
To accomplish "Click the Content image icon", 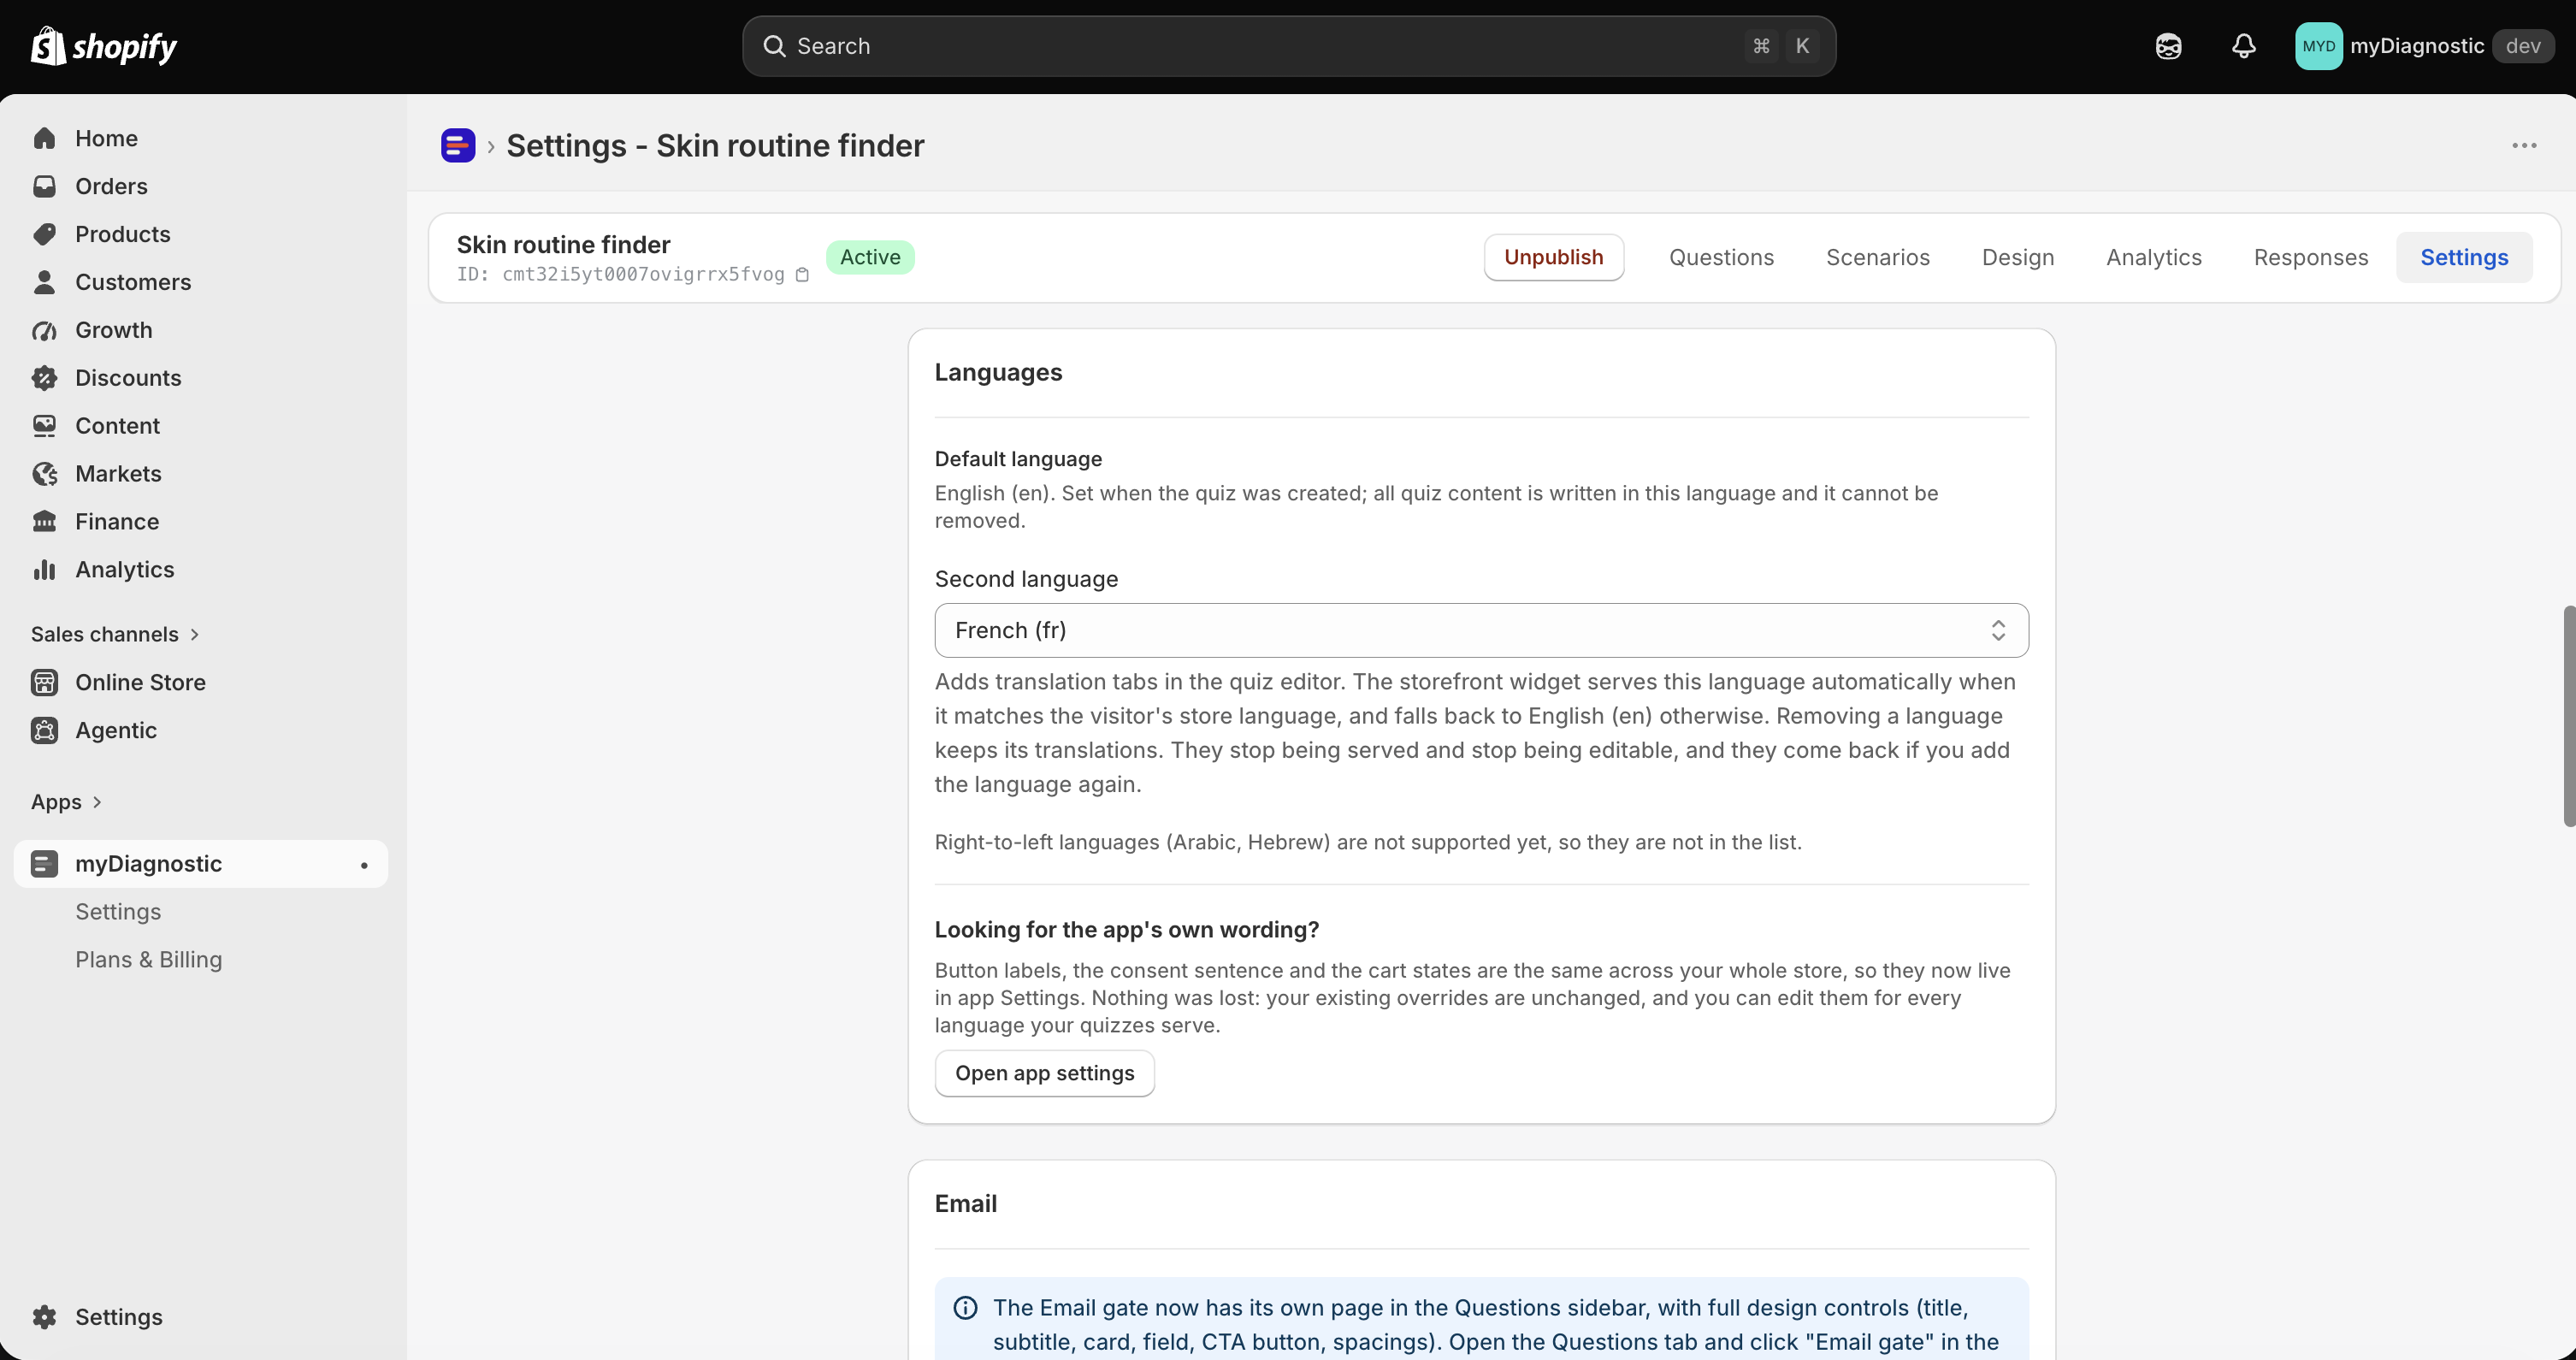I will (x=44, y=426).
